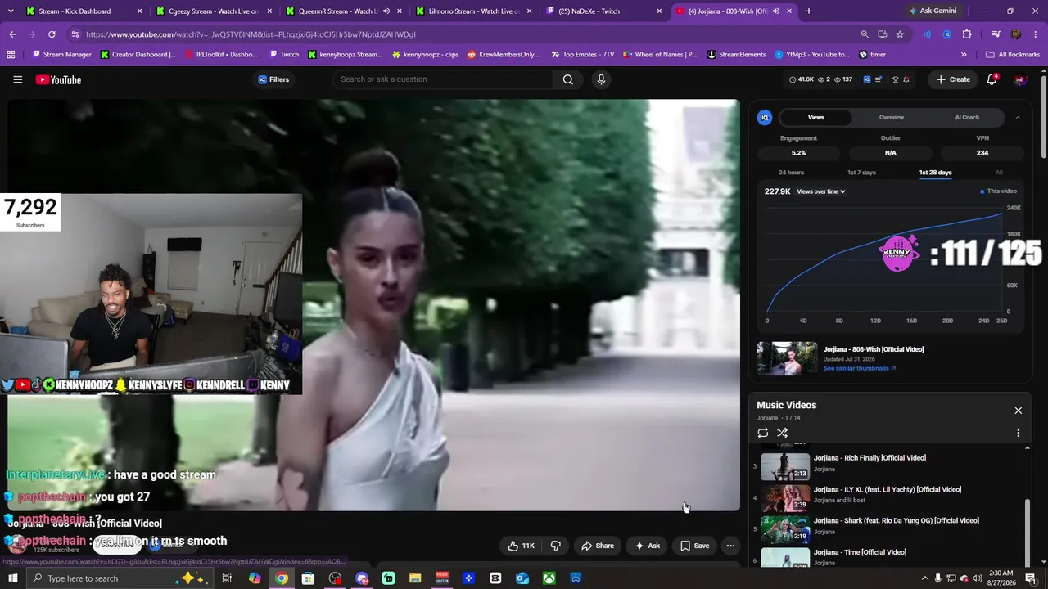
Task: Save the video to a playlist
Action: tap(694, 546)
